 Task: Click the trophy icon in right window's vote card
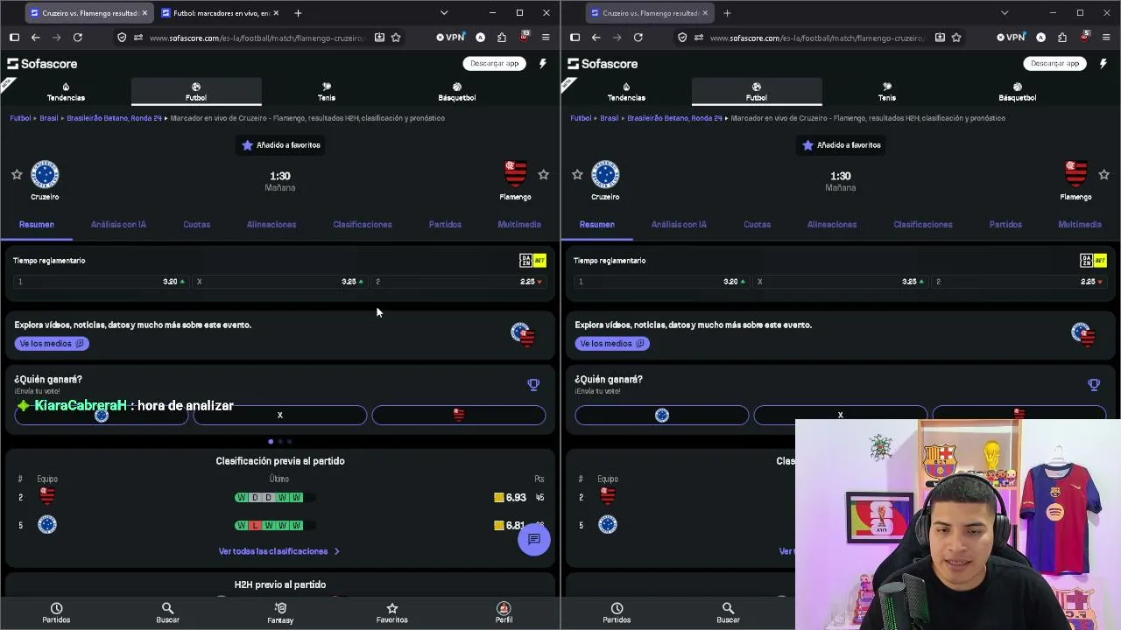(x=1094, y=385)
